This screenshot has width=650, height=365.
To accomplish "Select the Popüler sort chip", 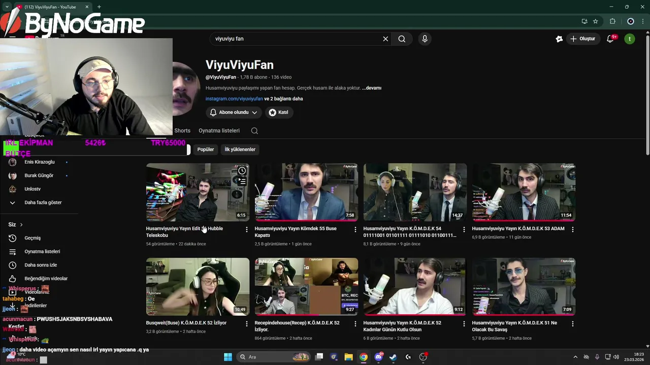I will tap(206, 150).
